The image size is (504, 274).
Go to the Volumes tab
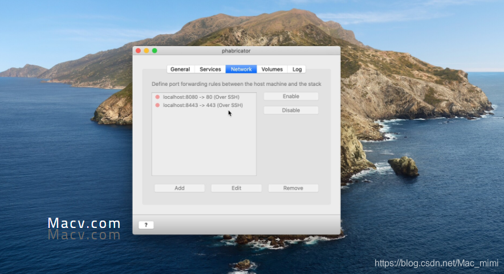272,69
